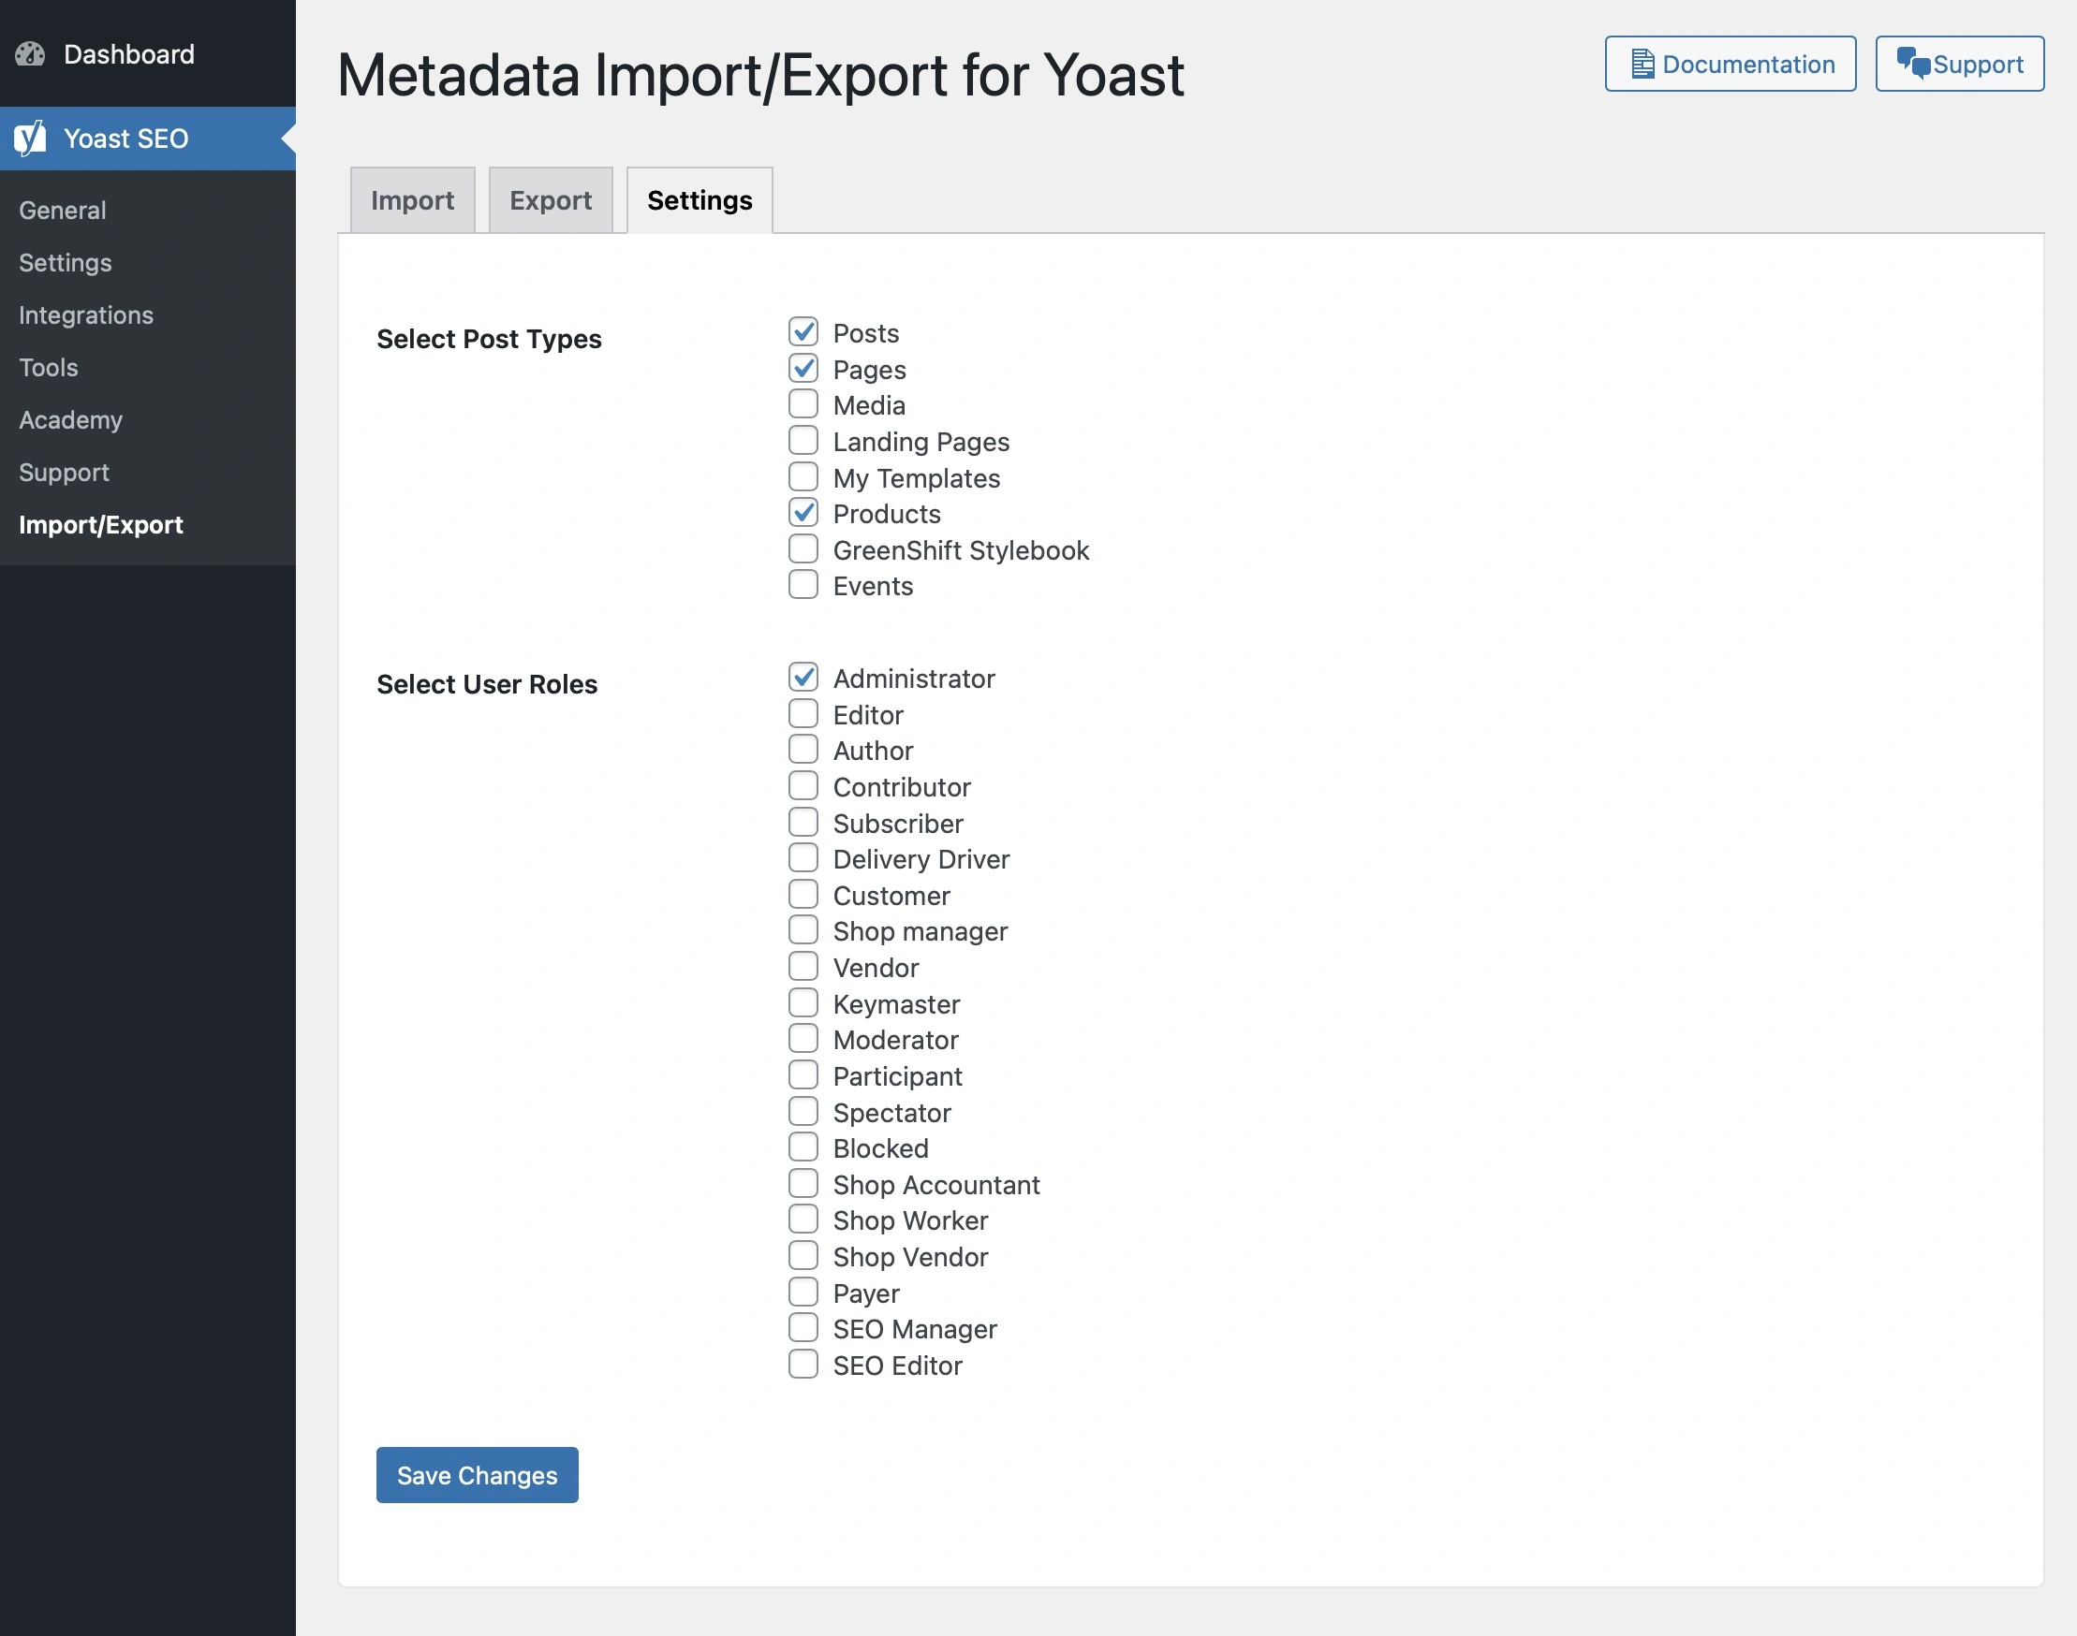Check the Moderator checkbox
Screen dimensions: 2077x1636
(803, 1037)
